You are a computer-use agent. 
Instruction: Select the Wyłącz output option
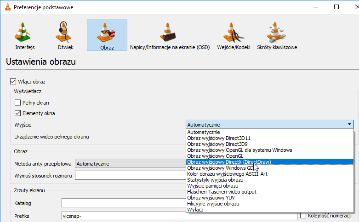point(270,209)
